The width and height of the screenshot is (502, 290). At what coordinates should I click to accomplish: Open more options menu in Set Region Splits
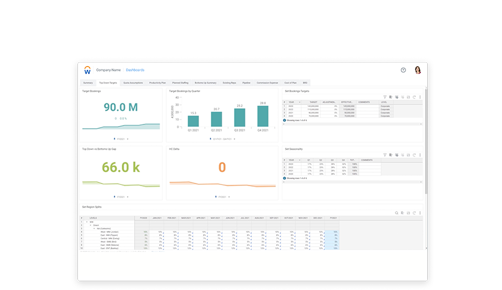pyautogui.click(x=420, y=213)
